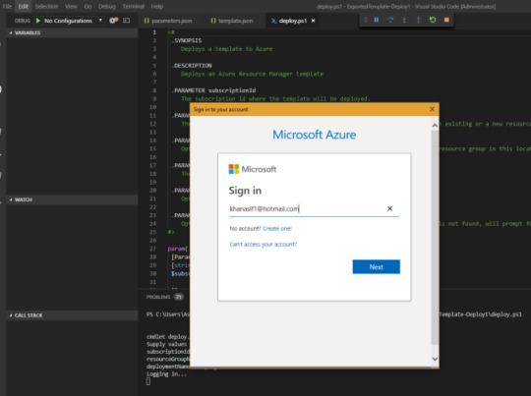
Task: Click the dialog scrollbar down arrow
Action: click(x=435, y=359)
